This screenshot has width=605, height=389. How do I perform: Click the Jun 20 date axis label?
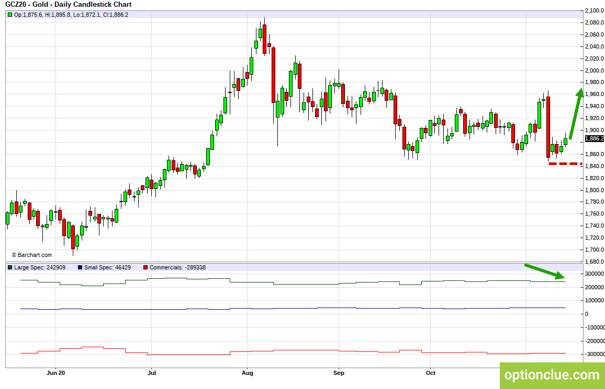click(55, 373)
